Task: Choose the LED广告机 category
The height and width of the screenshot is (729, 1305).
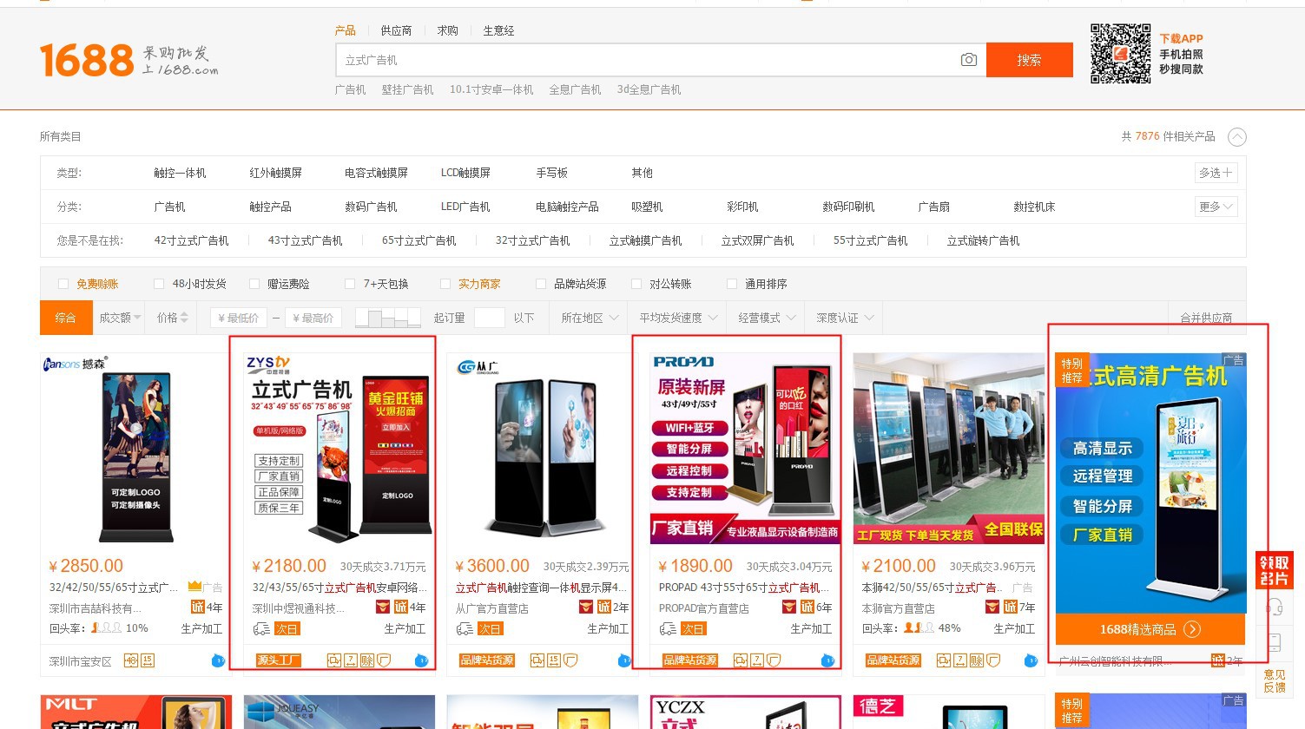Action: [x=465, y=207]
